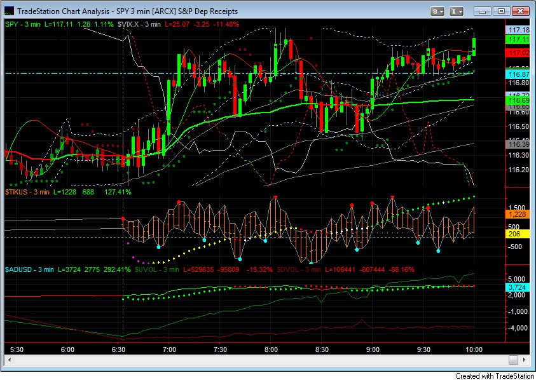Click the 7:30 time axis label
Screen dimensions: 536x380
220,349
